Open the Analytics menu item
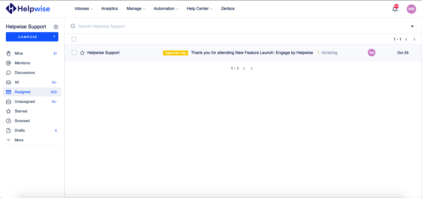Viewport: 422px width, 198px height. coord(110,8)
